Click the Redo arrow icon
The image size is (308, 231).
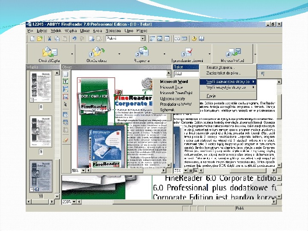[x=82, y=38]
